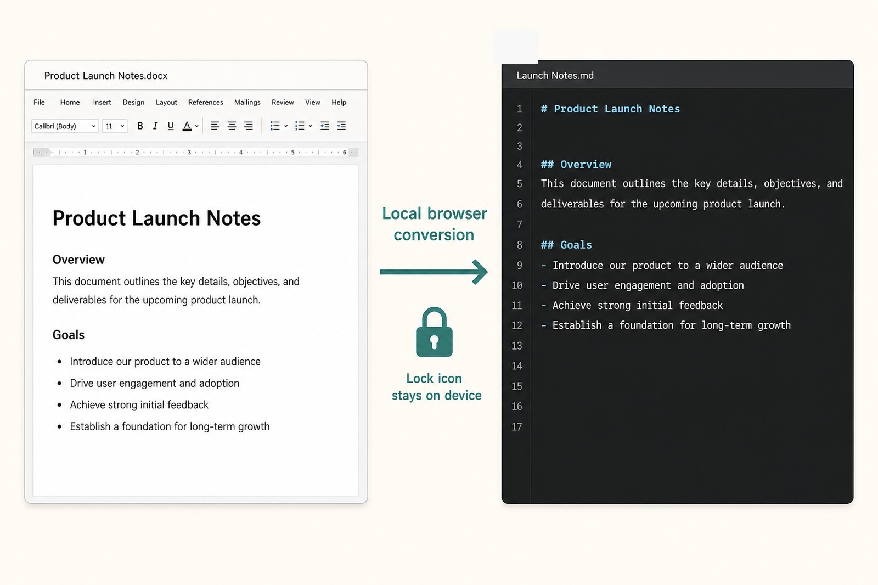
Task: Open the Help tab
Action: (339, 102)
